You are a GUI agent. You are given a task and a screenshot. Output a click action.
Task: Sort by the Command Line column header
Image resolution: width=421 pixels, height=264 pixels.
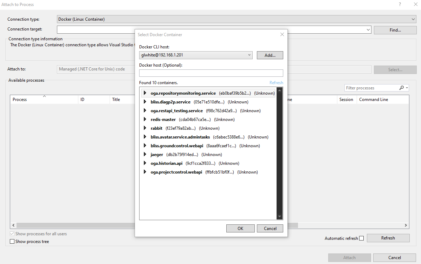tap(383, 99)
